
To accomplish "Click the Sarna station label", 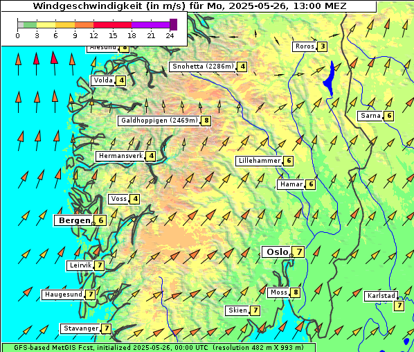I will (x=370, y=116).
